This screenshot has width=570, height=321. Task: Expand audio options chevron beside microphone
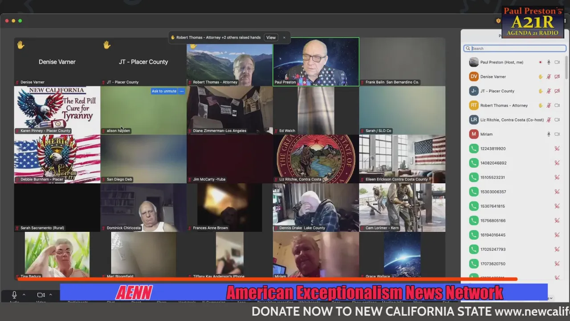(x=24, y=295)
